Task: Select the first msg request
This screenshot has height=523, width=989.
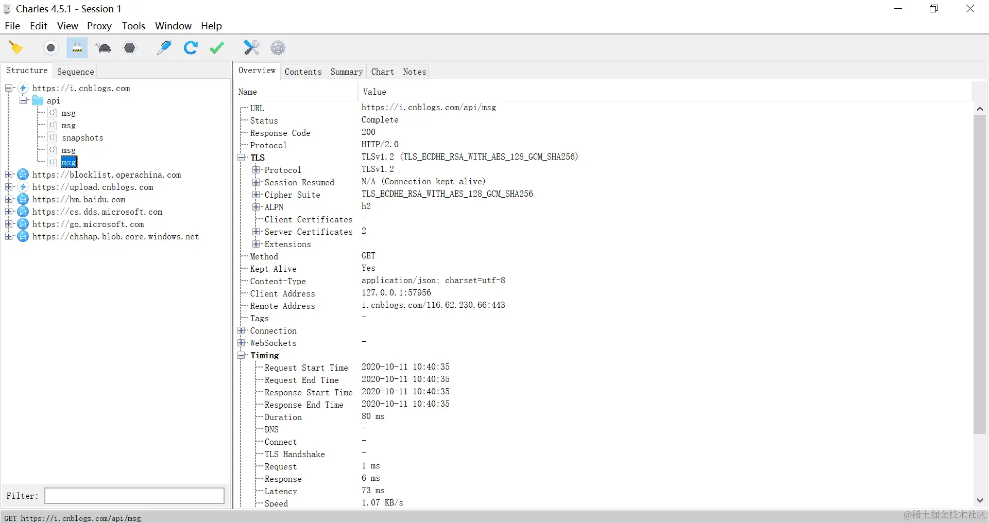Action: tap(69, 113)
